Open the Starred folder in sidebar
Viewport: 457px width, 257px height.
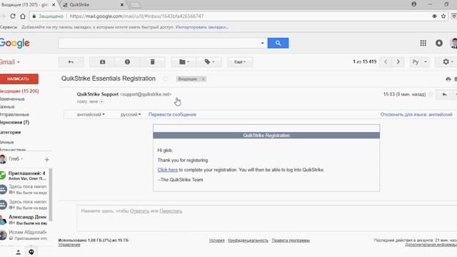(x=12, y=99)
